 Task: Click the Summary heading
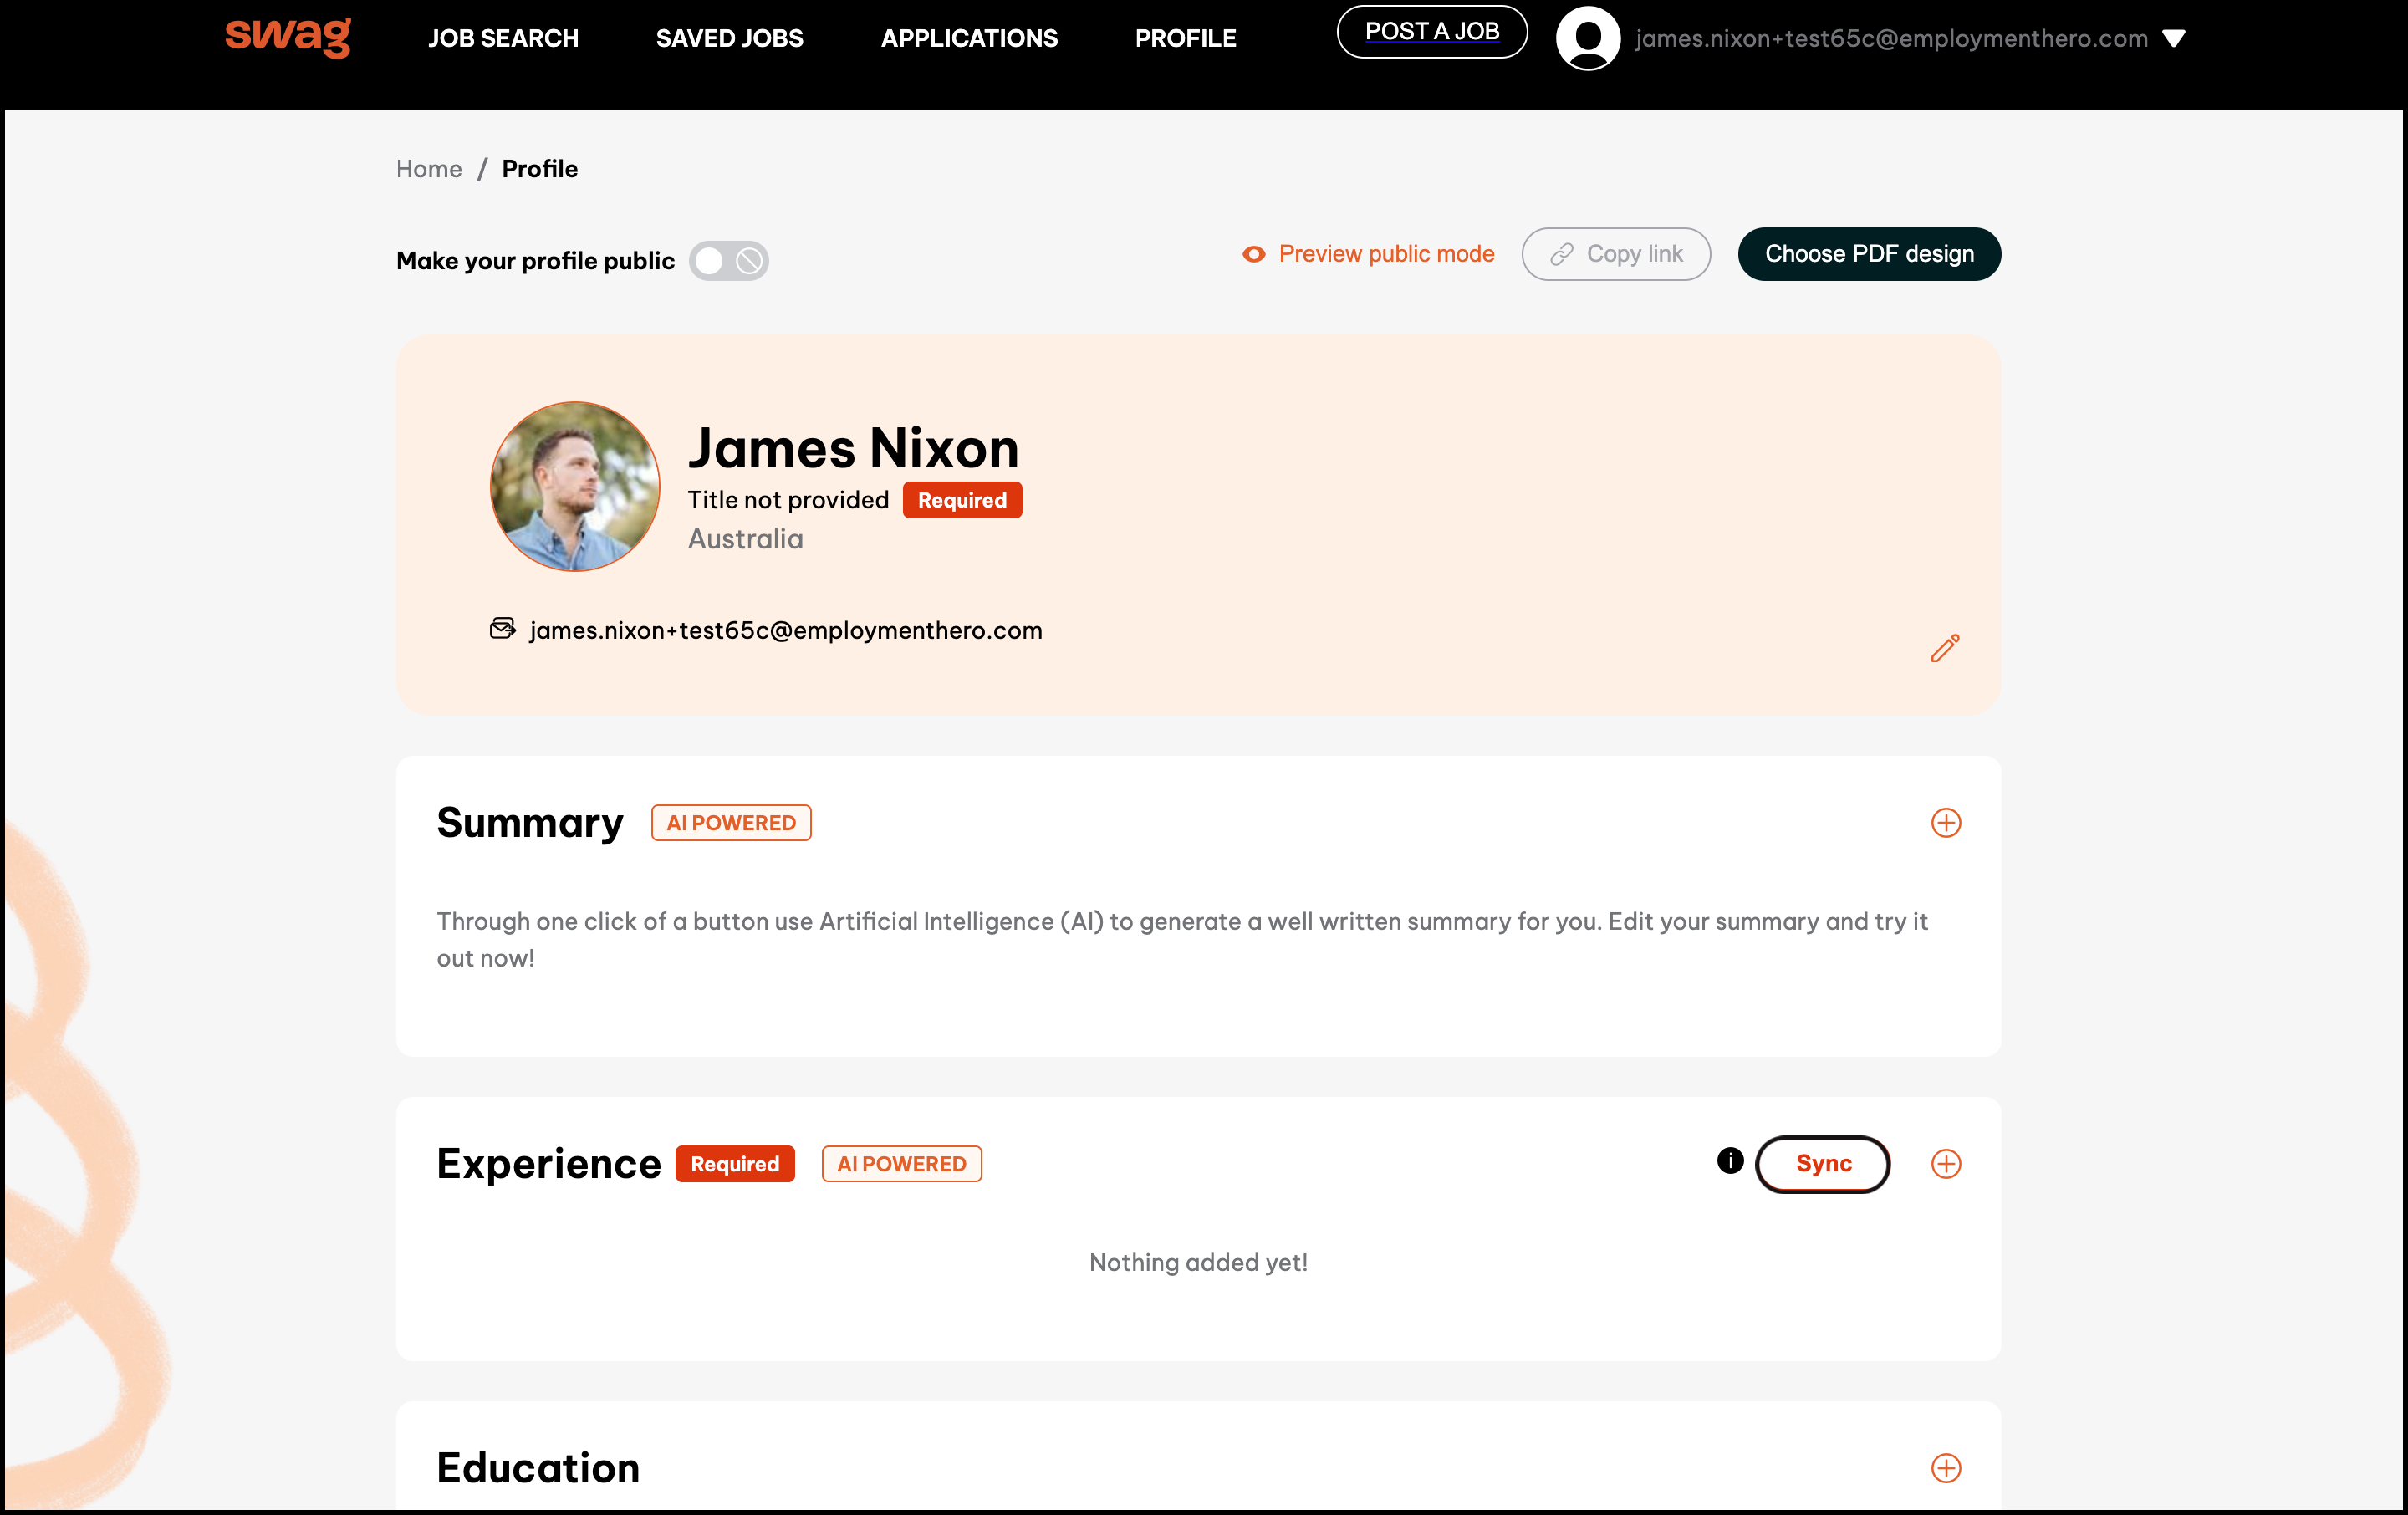tap(530, 823)
